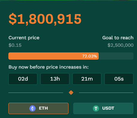Click the unfilled portion of progress bar
Viewport: 137px width, 118px height.
point(116,56)
